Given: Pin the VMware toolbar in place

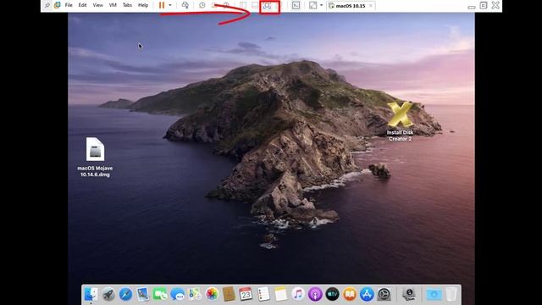Looking at the screenshot, I should click(47, 5).
